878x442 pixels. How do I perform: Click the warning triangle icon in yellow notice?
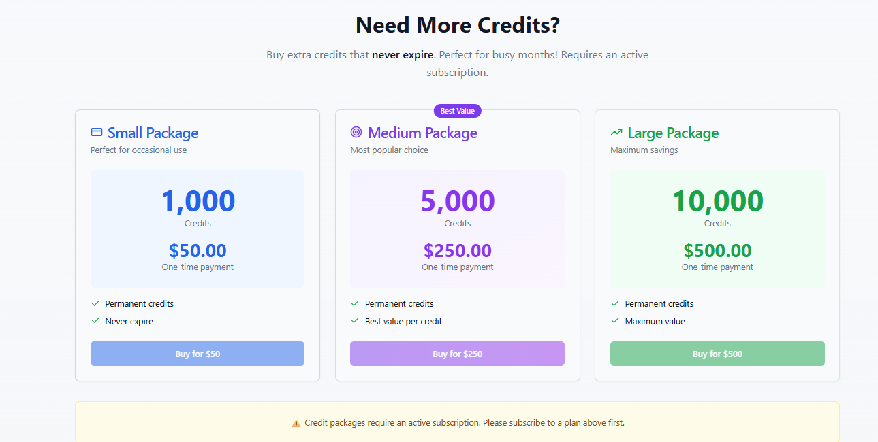pos(296,423)
